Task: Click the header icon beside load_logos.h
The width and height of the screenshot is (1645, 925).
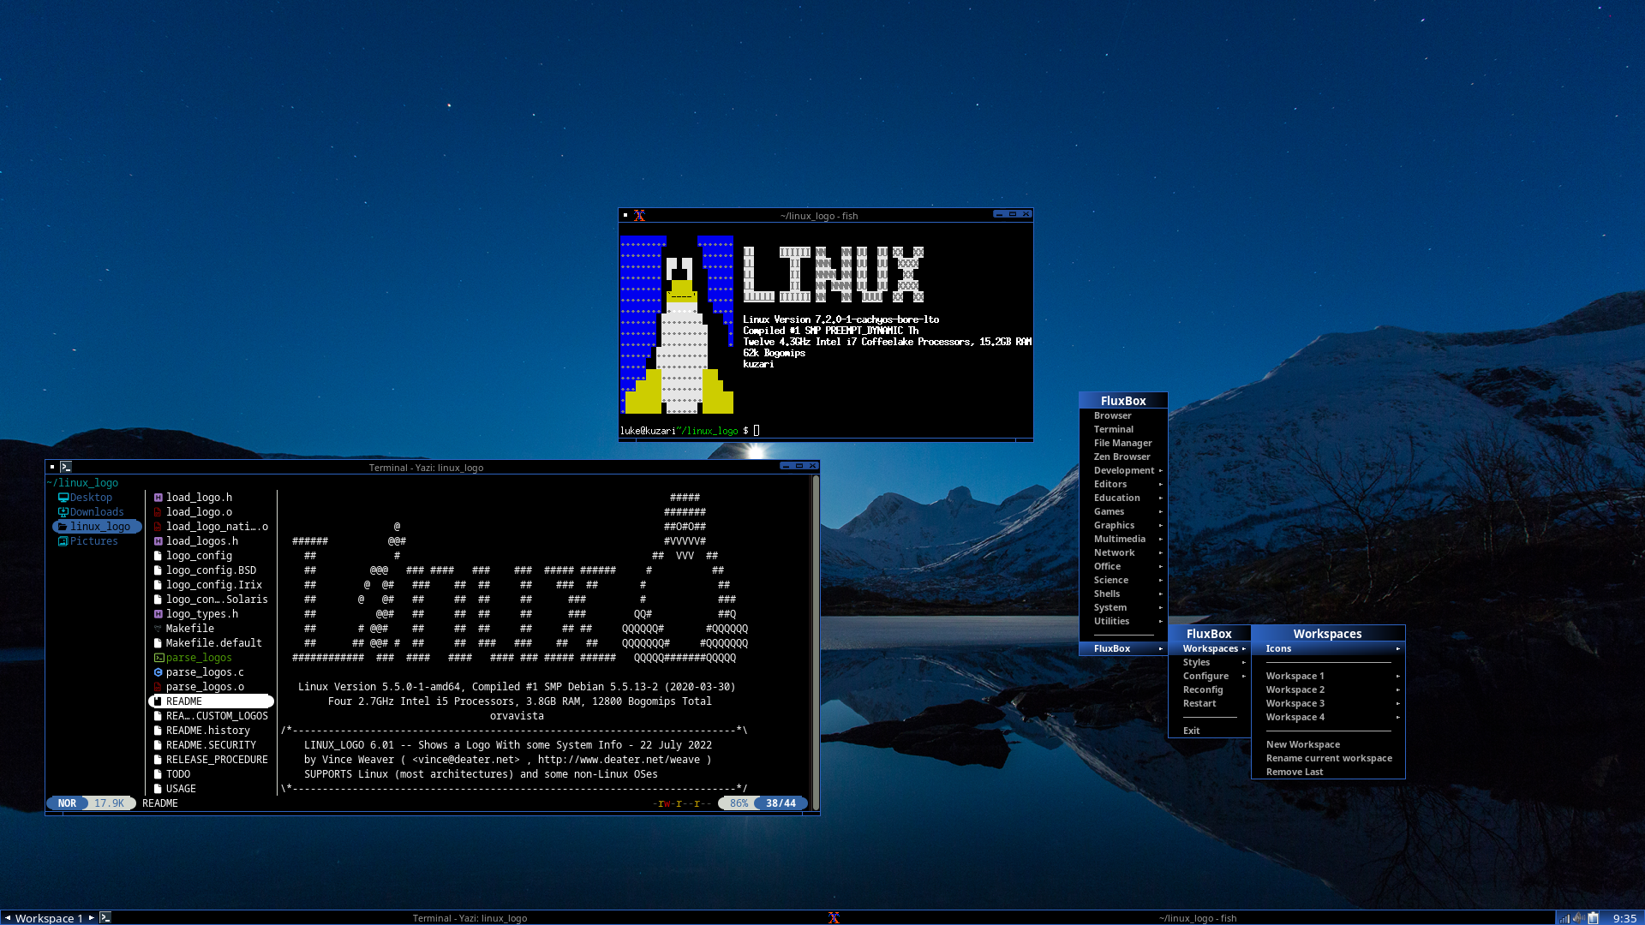Action: point(158,541)
